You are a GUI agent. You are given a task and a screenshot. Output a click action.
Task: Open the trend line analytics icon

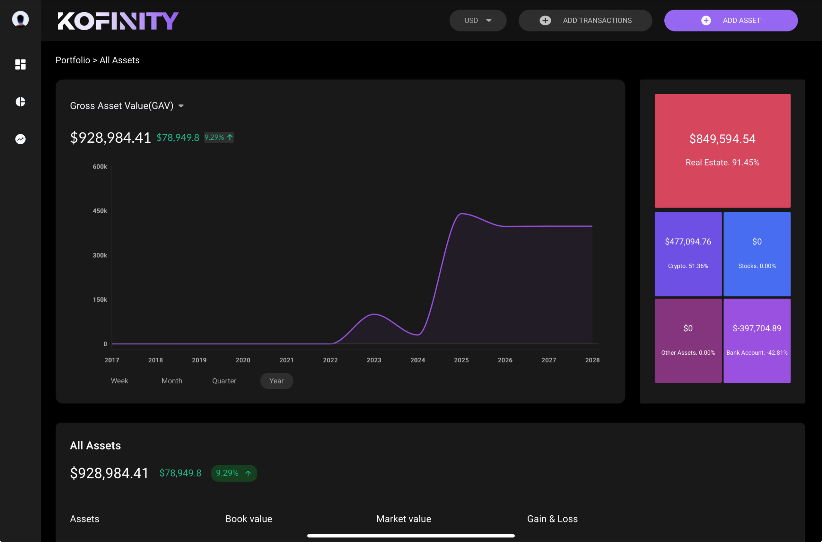(x=20, y=139)
